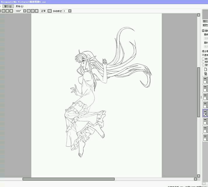
Task: Open the 抖动修正 stabilizer dropdown
Action: [x=70, y=11]
